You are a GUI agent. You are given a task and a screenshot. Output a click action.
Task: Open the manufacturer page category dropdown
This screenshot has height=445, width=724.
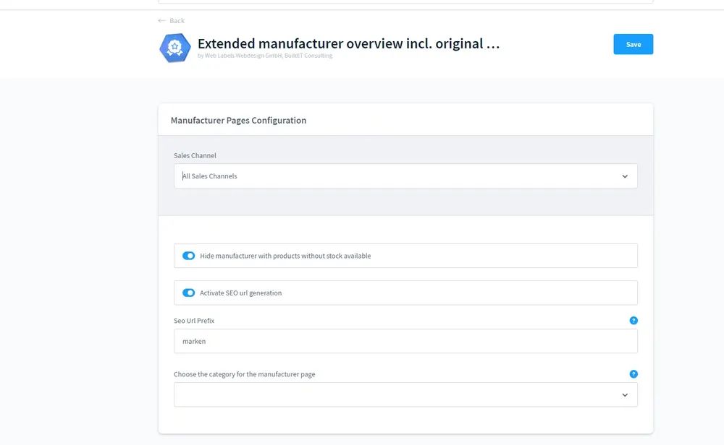tap(405, 394)
